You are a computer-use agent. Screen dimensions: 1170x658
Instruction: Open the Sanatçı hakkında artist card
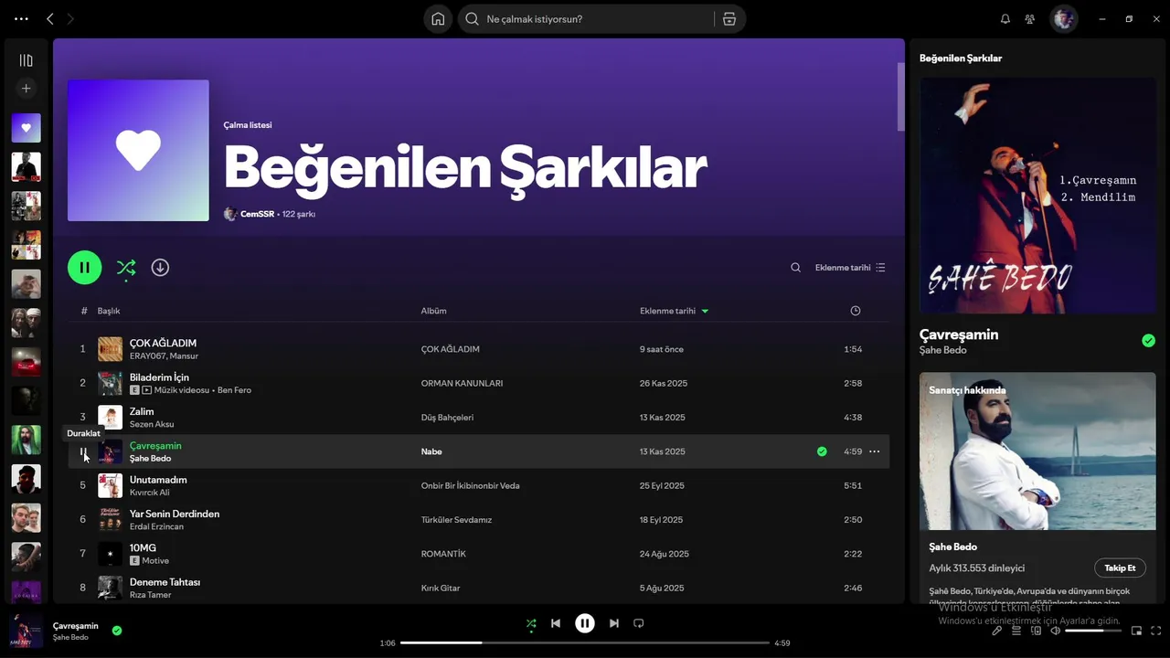click(1037, 488)
